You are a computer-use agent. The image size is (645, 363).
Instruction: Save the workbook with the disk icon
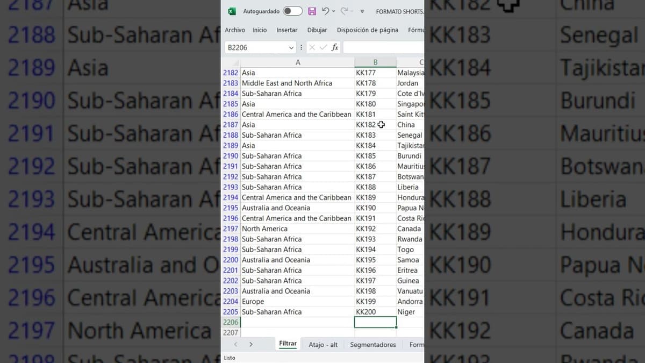click(312, 11)
